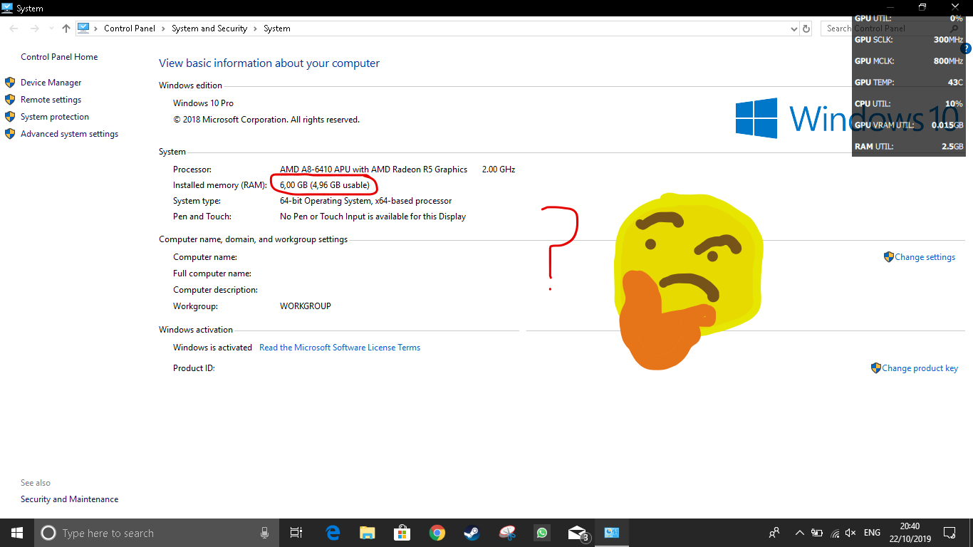The image size is (973, 547).
Task: Open System protection
Action: [55, 117]
